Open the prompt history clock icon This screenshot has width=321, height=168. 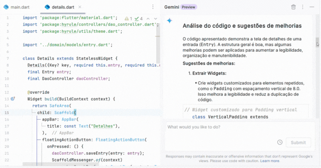pos(280,142)
